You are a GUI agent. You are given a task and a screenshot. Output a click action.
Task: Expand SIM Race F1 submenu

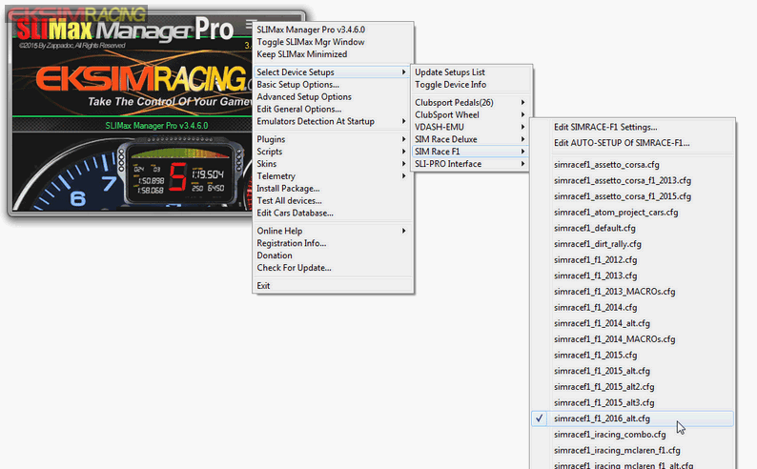click(471, 152)
